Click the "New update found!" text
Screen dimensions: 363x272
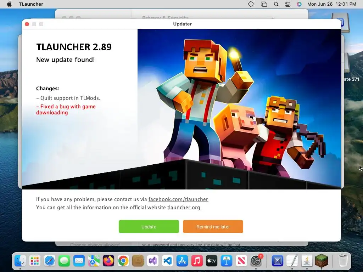coord(66,59)
